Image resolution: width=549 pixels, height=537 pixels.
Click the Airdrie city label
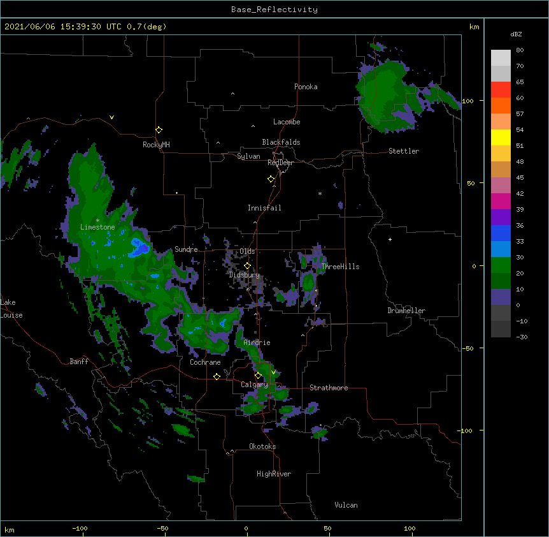tap(257, 342)
